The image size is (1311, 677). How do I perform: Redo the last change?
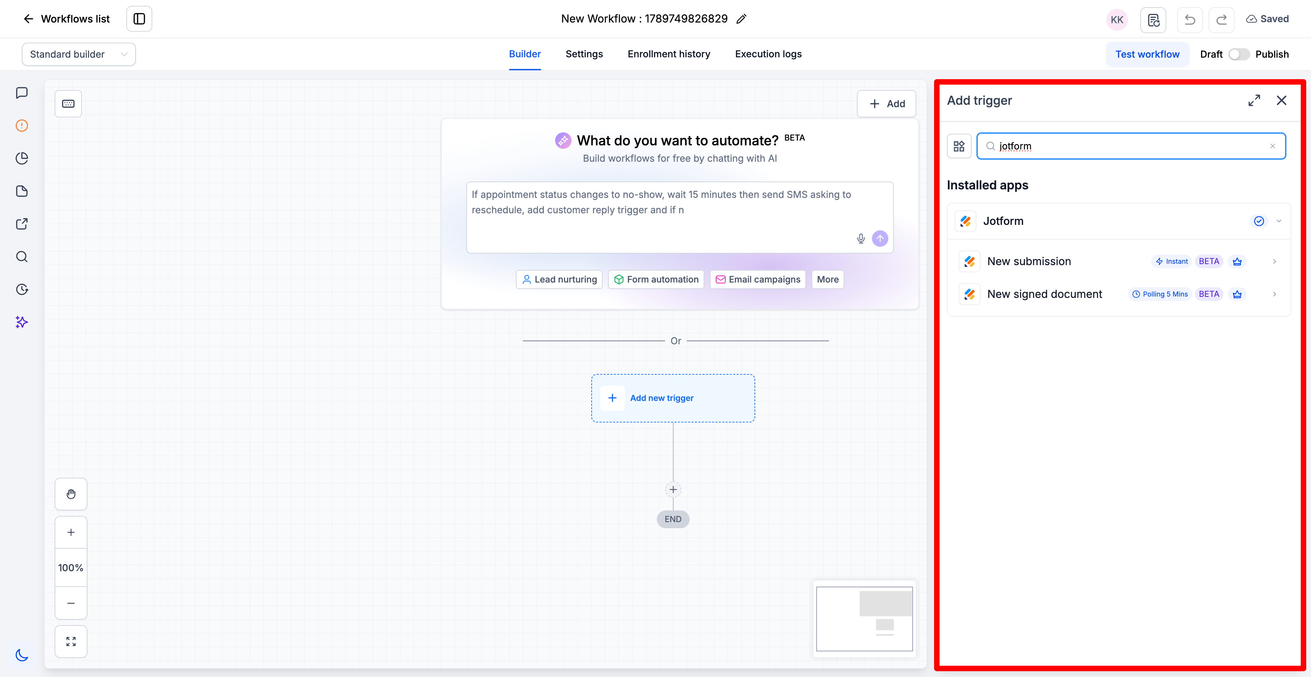(1222, 20)
